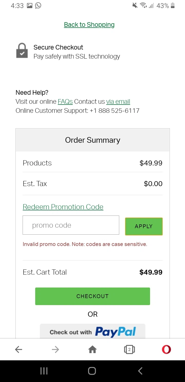Tap the Android recent apps icon

(44, 371)
